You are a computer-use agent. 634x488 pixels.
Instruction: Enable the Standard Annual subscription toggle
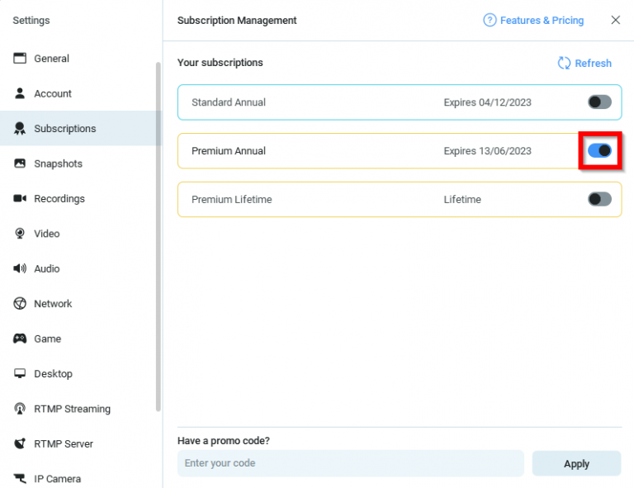coord(599,102)
